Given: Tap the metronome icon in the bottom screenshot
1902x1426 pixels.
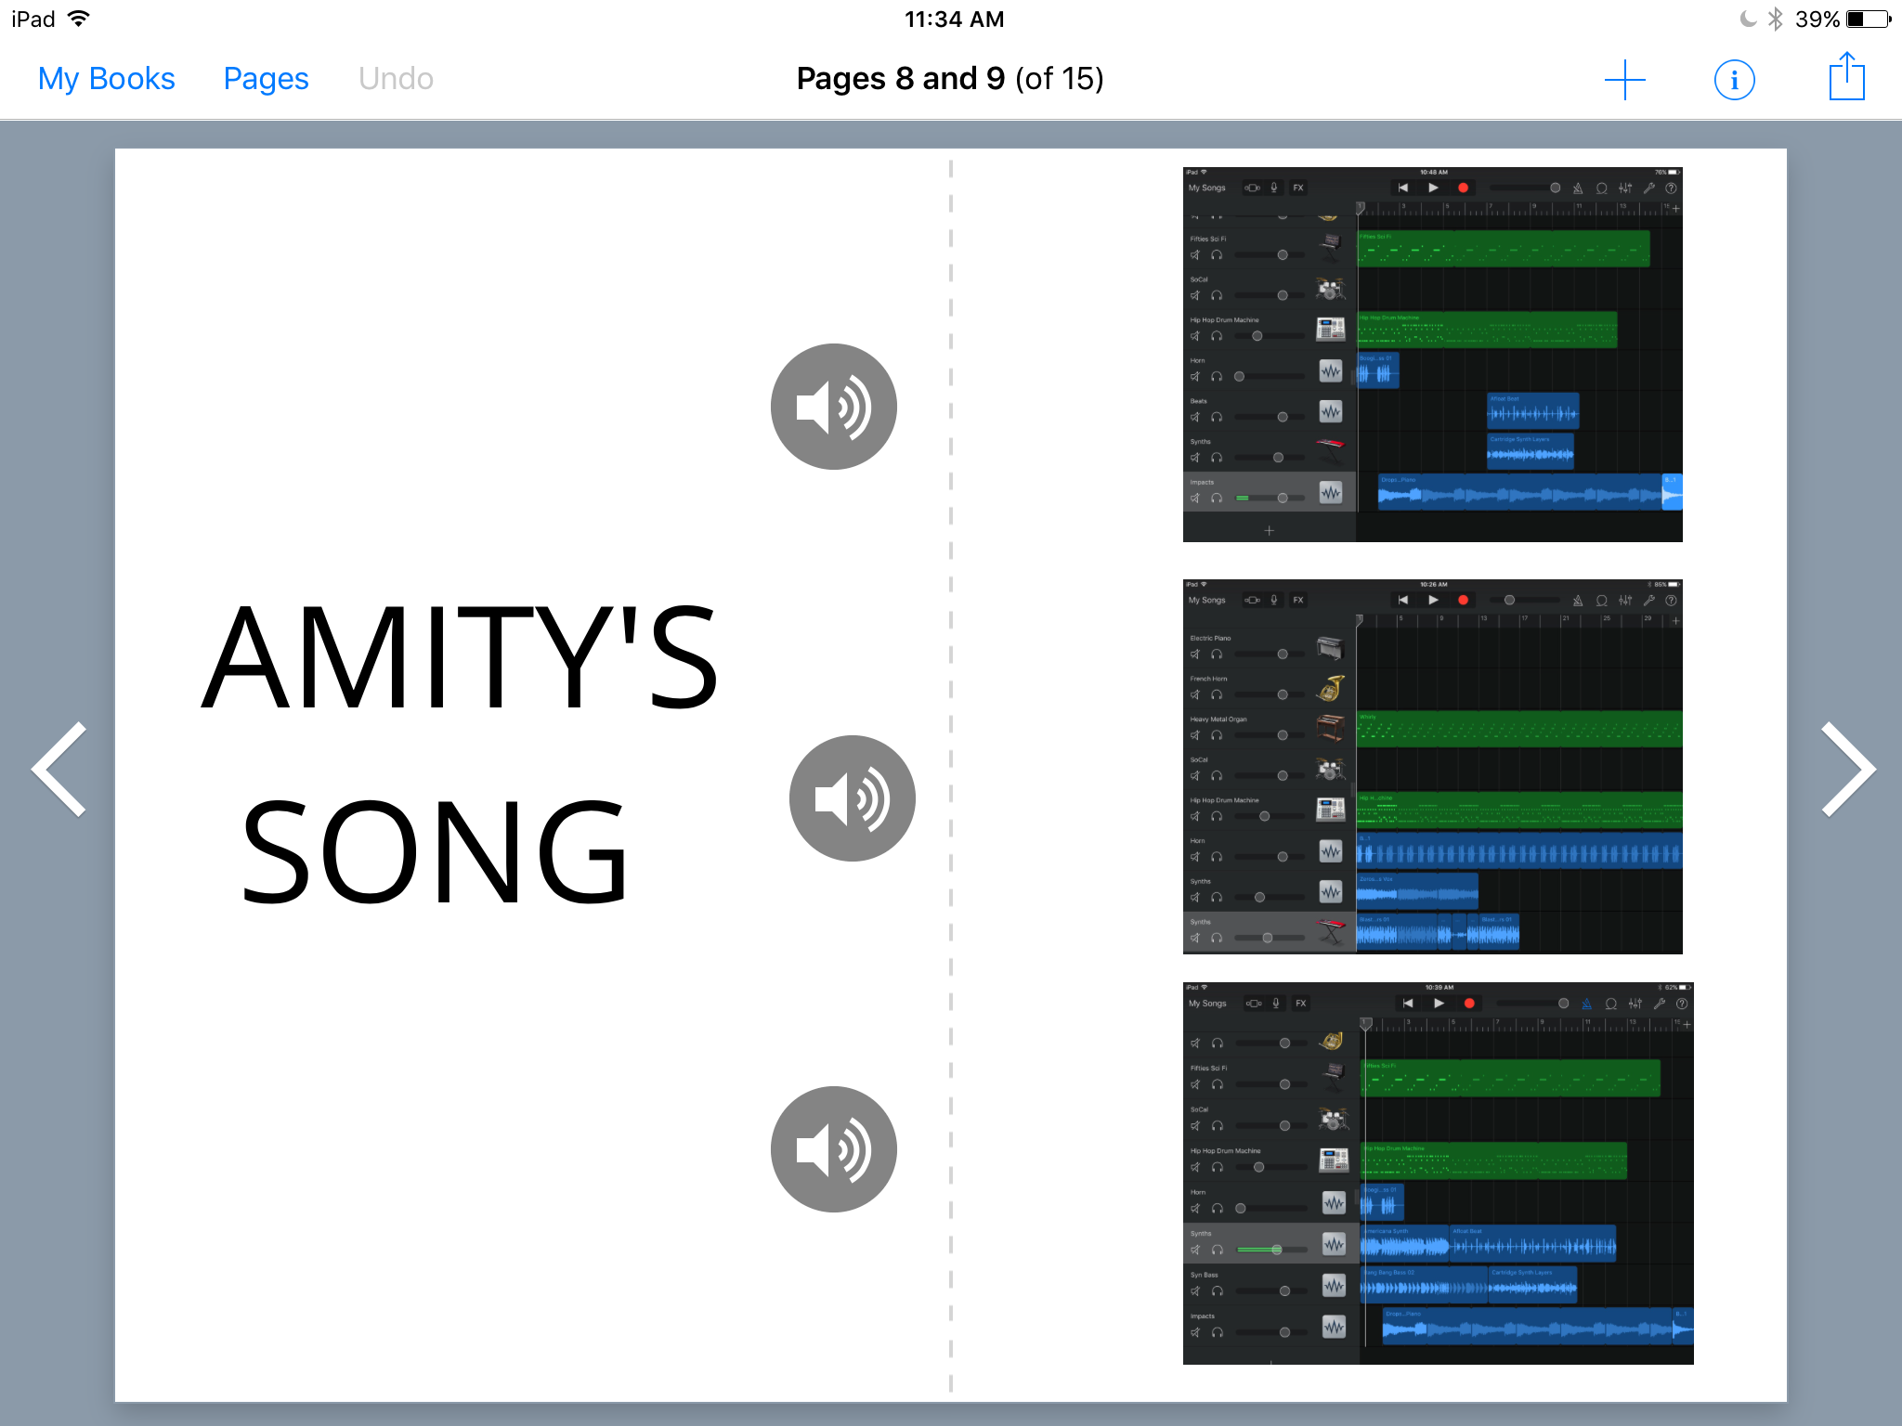Looking at the screenshot, I should (x=1587, y=1004).
